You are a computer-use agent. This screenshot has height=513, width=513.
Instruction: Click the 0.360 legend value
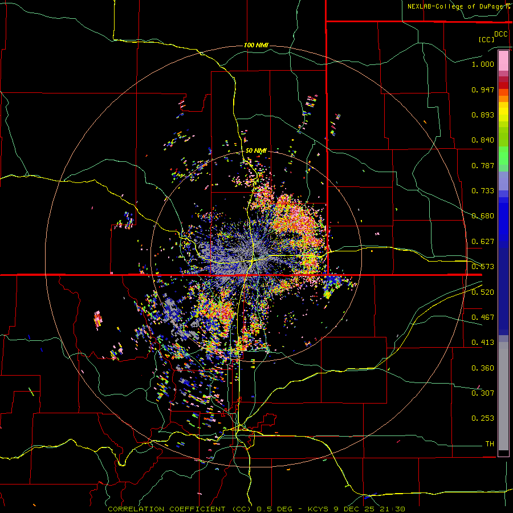click(x=483, y=368)
